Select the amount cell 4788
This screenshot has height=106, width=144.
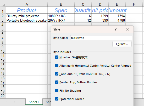(117, 20)
